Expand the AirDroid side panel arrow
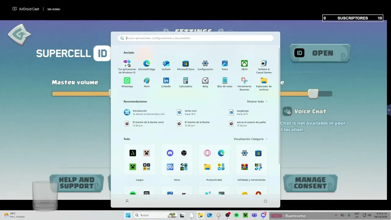Image resolution: width=391 pixels, height=220 pixels. coord(389,110)
